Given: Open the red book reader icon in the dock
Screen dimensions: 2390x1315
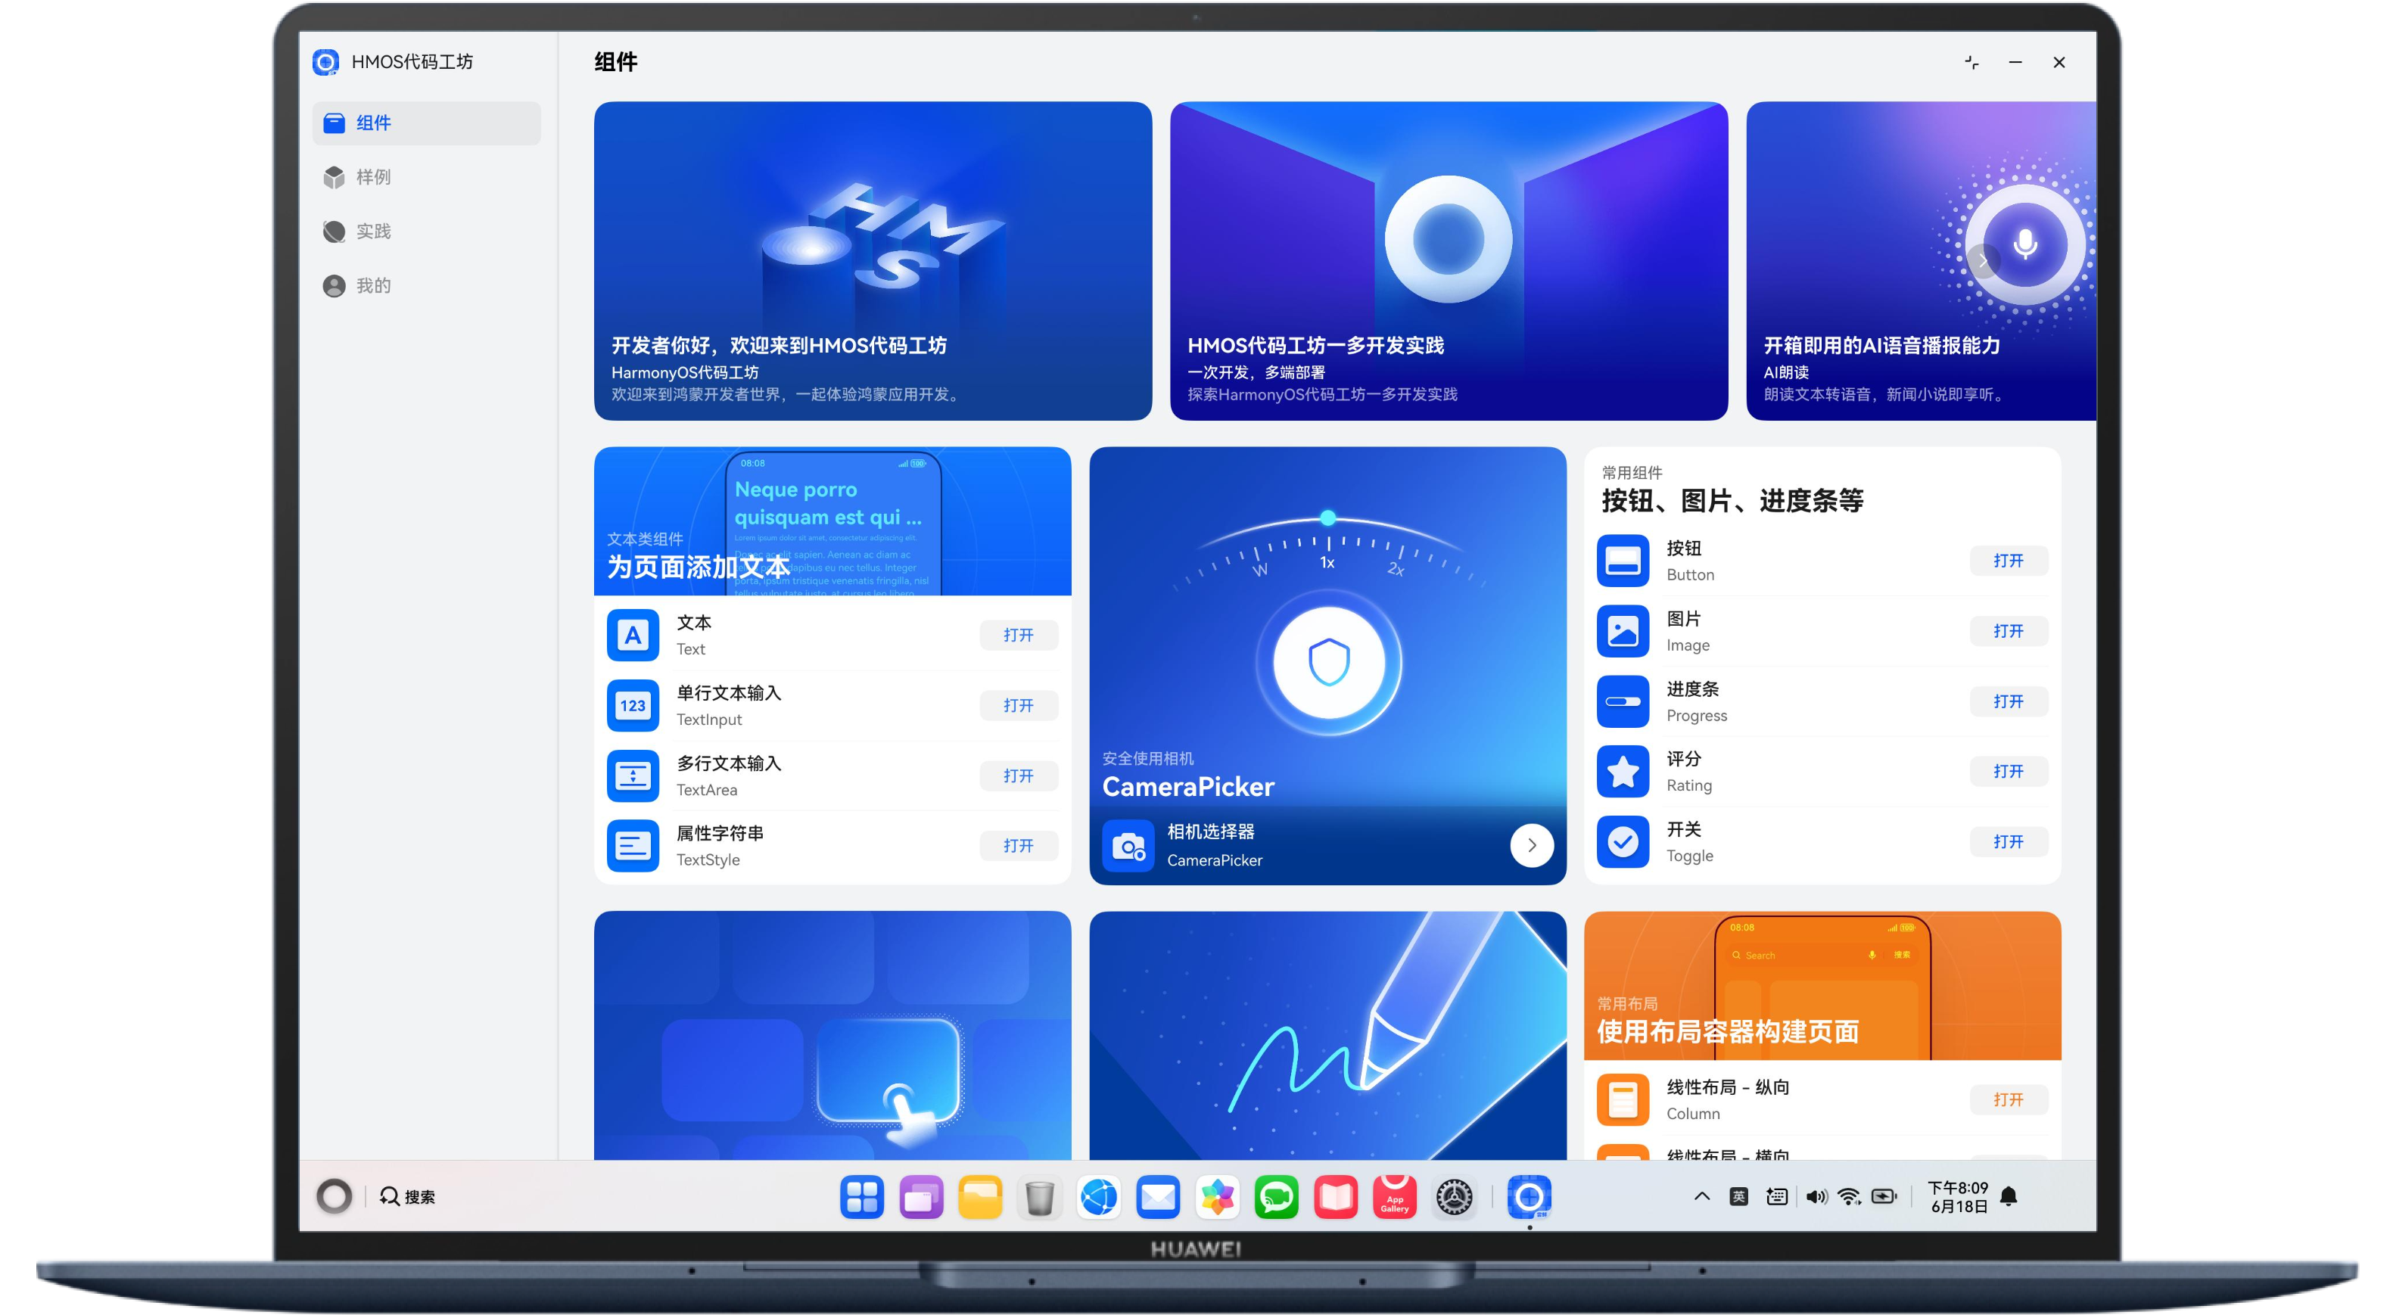Looking at the screenshot, I should 1336,1196.
